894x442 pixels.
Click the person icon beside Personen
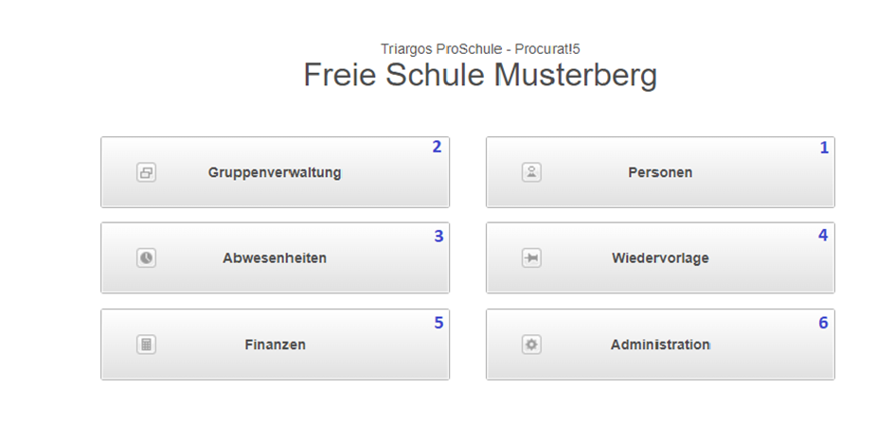pos(531,172)
